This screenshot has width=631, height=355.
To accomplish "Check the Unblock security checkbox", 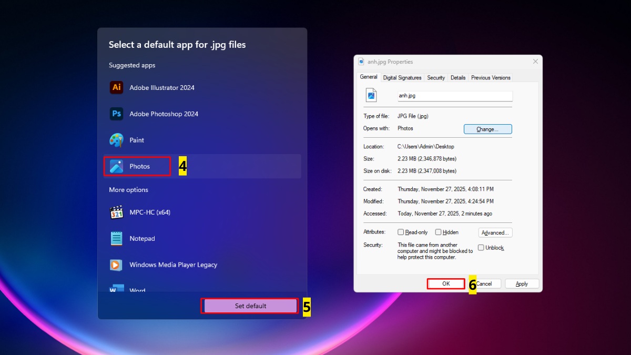I will click(481, 248).
